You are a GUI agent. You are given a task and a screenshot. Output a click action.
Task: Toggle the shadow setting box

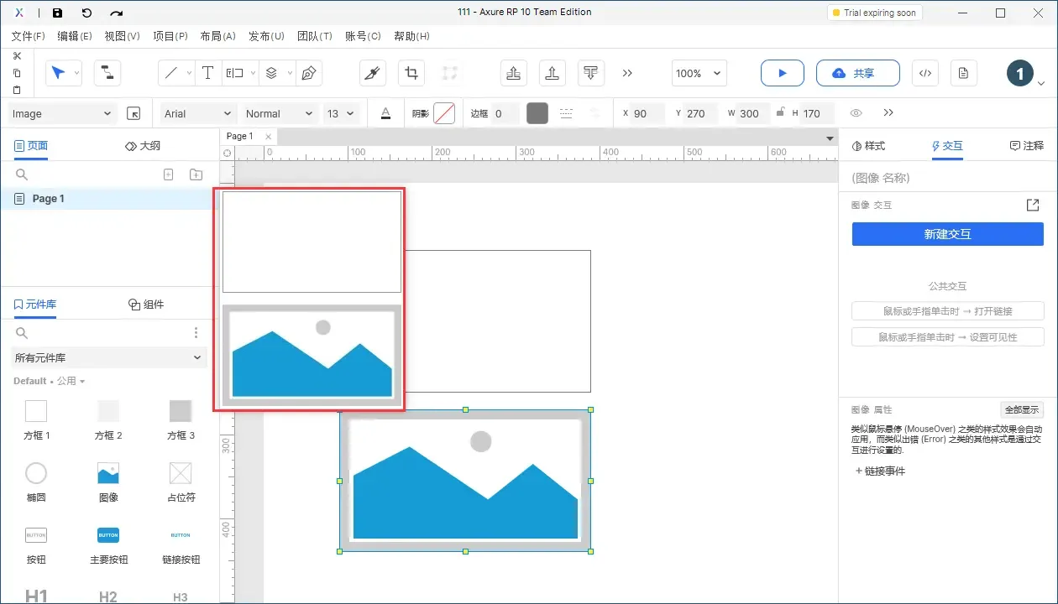(x=444, y=113)
